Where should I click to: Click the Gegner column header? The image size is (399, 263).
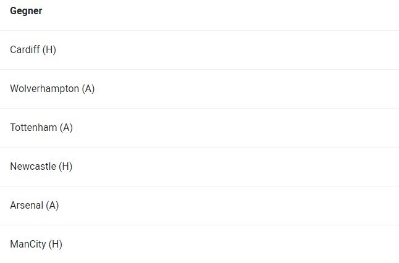tap(26, 11)
